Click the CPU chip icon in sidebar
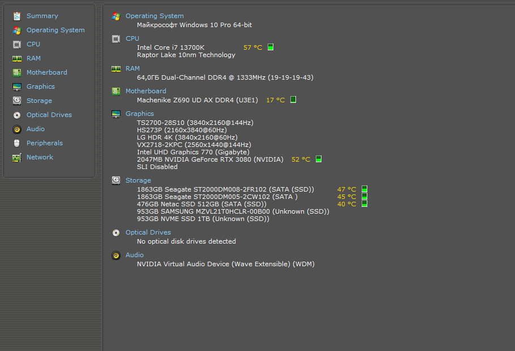The height and width of the screenshot is (351, 515). click(x=17, y=44)
